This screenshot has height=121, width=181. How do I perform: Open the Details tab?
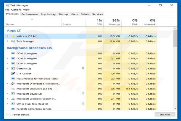(x=85, y=14)
